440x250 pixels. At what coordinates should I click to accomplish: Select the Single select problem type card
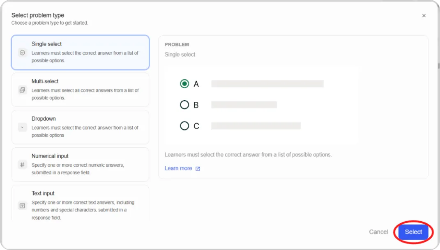click(80, 53)
